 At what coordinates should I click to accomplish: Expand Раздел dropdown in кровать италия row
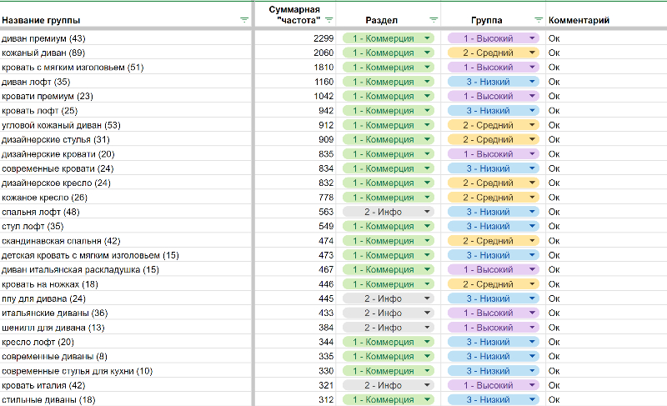pyautogui.click(x=427, y=385)
